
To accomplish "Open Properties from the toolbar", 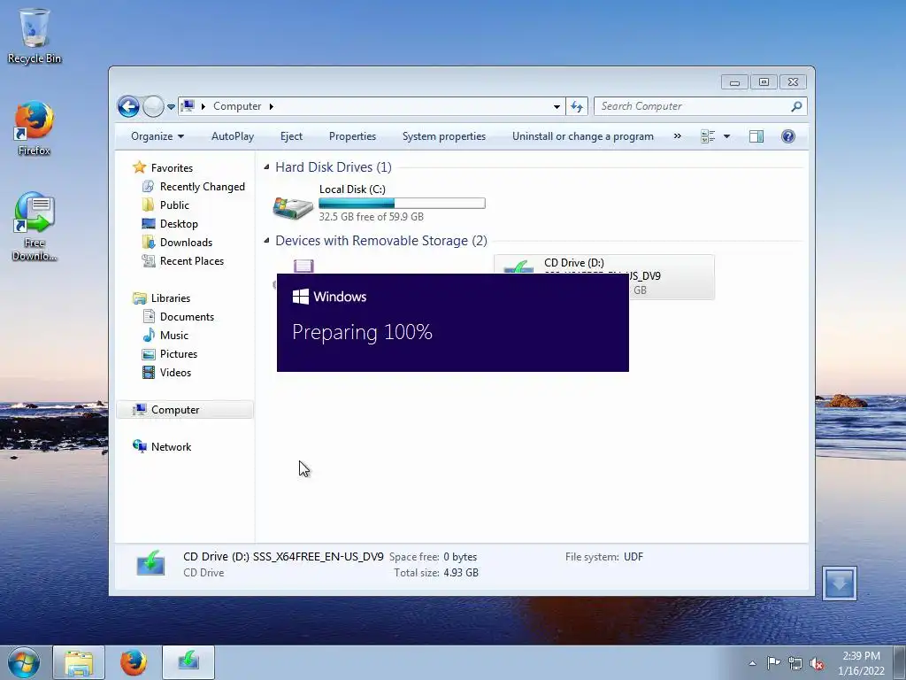I will (x=352, y=136).
